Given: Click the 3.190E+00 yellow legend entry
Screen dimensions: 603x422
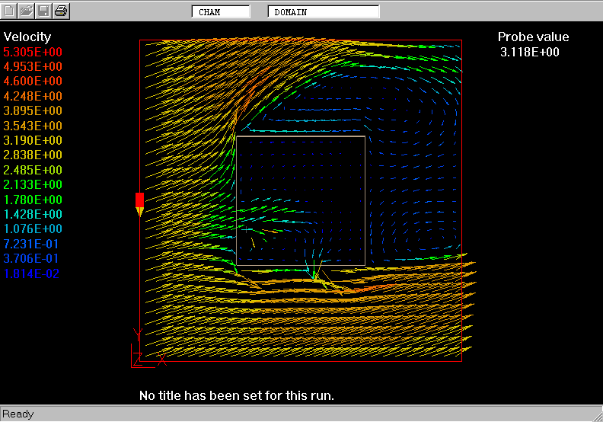Looking at the screenshot, I should point(33,140).
